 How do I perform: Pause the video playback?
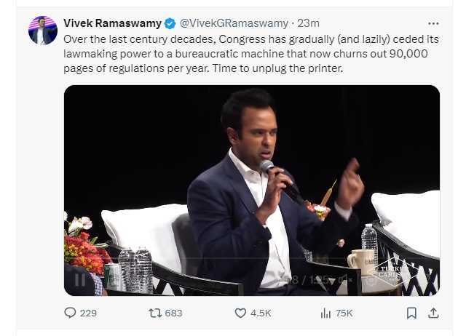click(x=79, y=280)
